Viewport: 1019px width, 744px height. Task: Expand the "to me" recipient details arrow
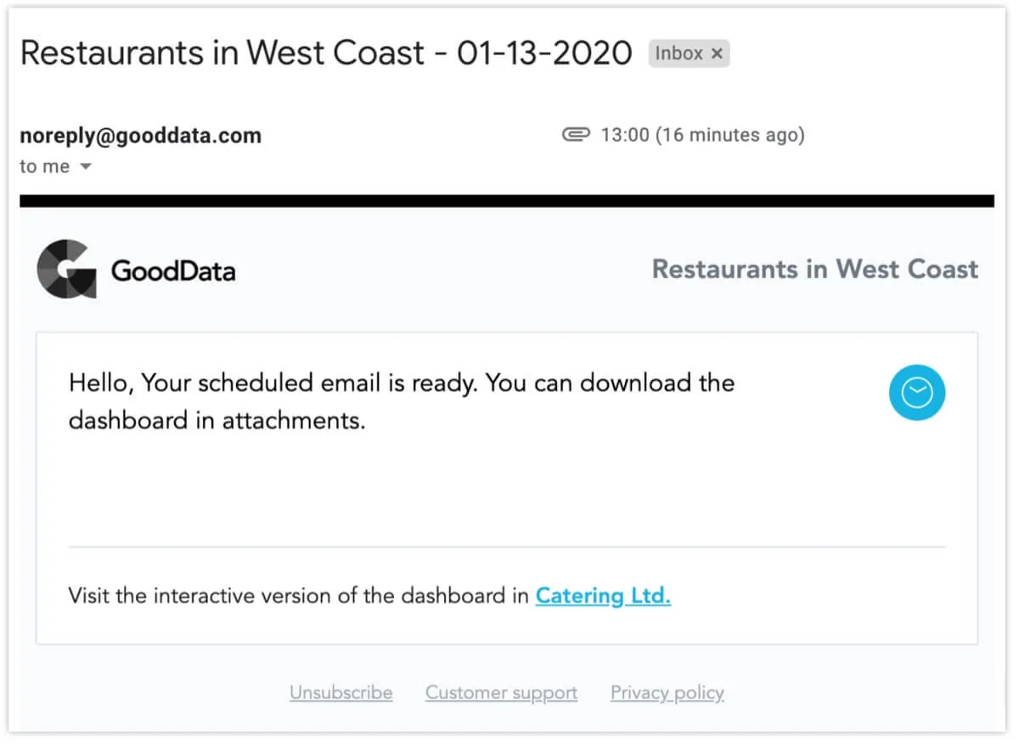click(x=85, y=167)
